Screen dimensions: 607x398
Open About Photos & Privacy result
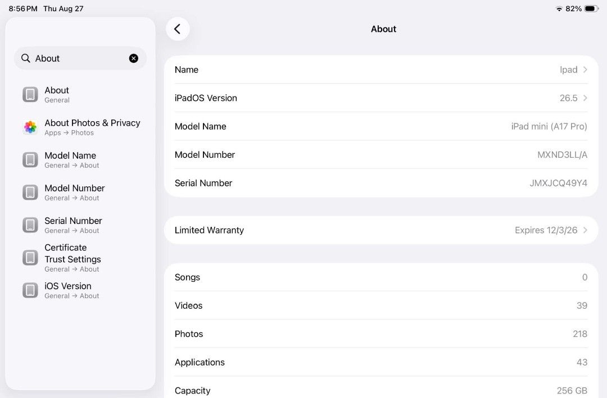[80, 127]
